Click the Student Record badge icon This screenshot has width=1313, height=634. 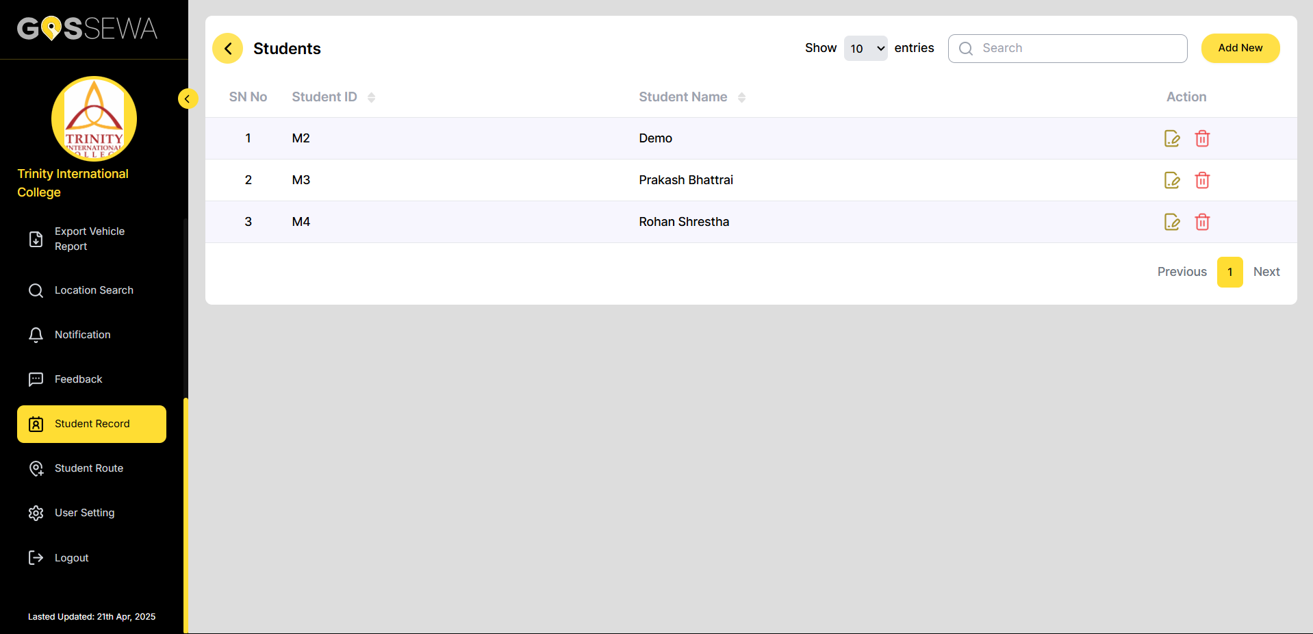click(x=36, y=424)
